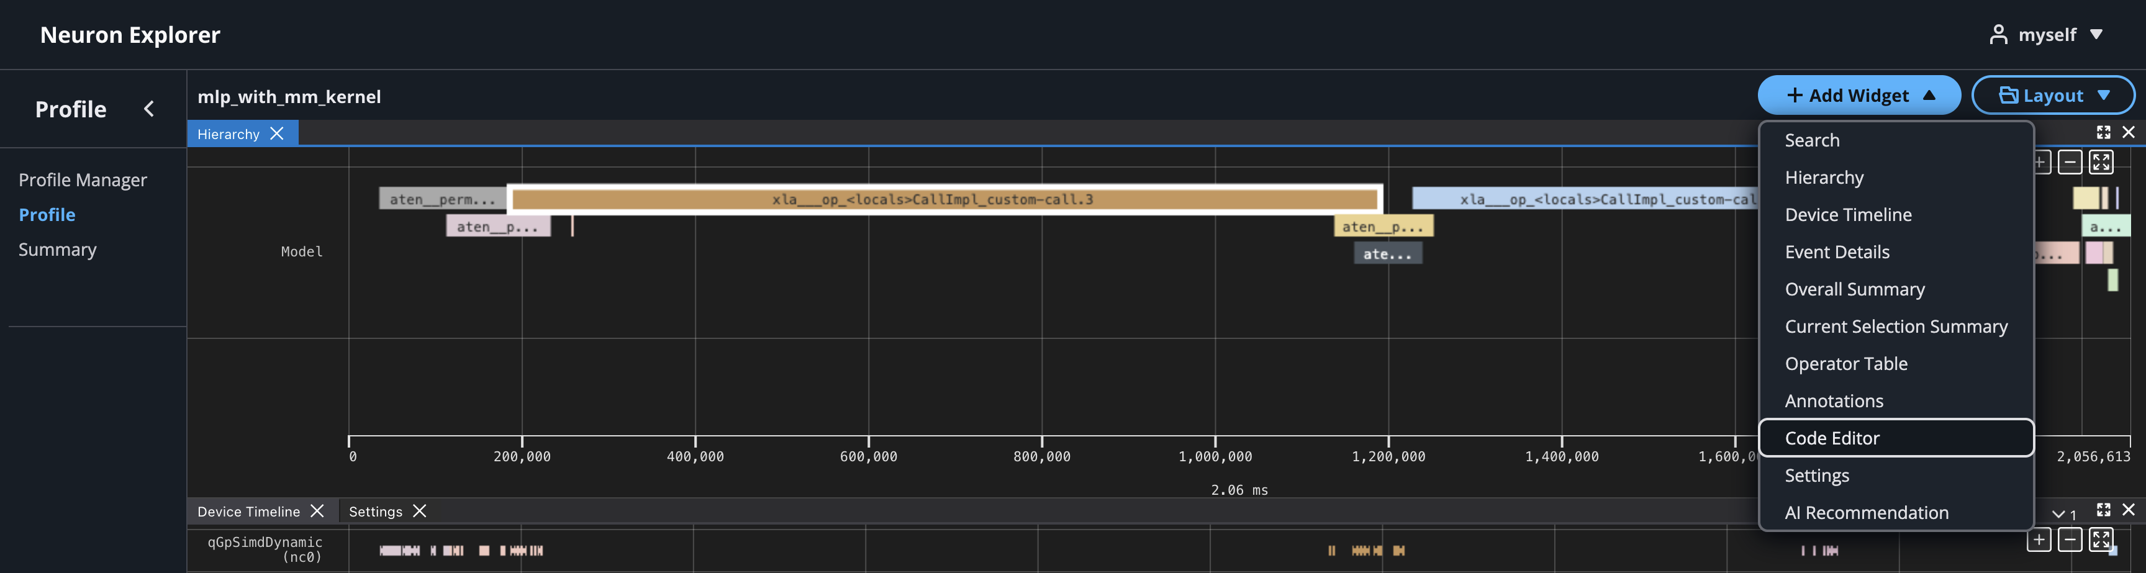Add the Code Editor widget
Image resolution: width=2146 pixels, height=573 pixels.
(1832, 437)
